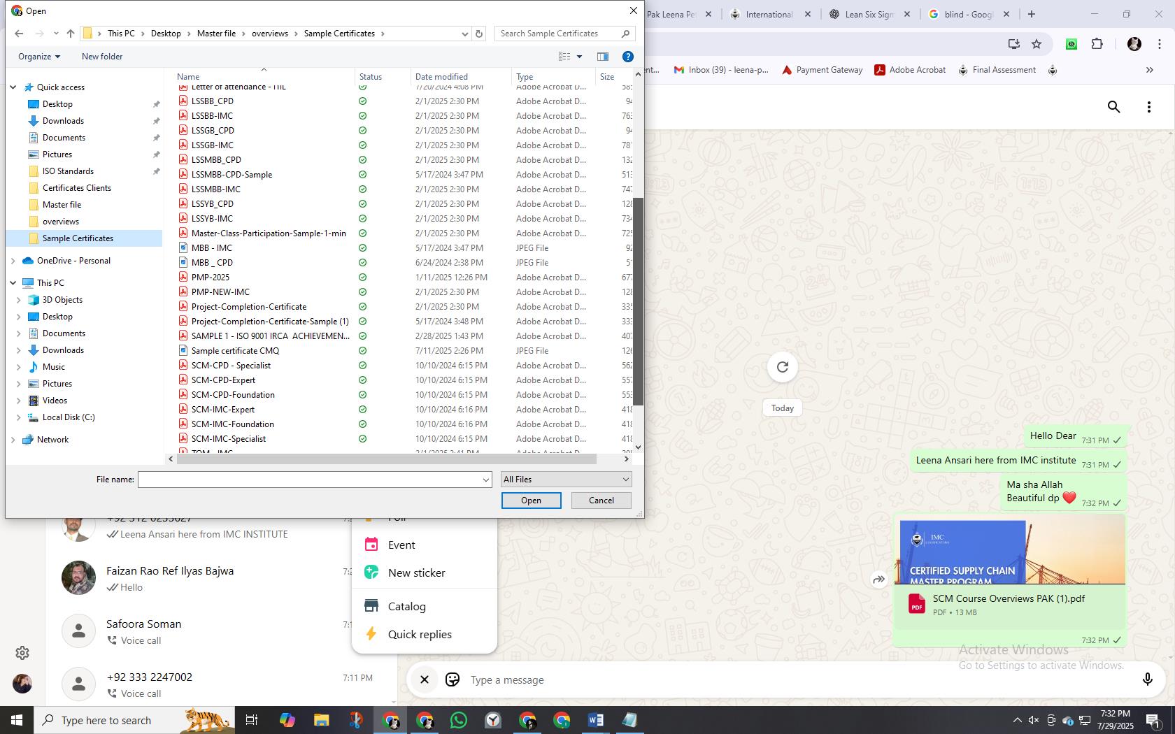Open WhatsApp chat three-dot menu
The width and height of the screenshot is (1175, 734).
coord(1149,107)
